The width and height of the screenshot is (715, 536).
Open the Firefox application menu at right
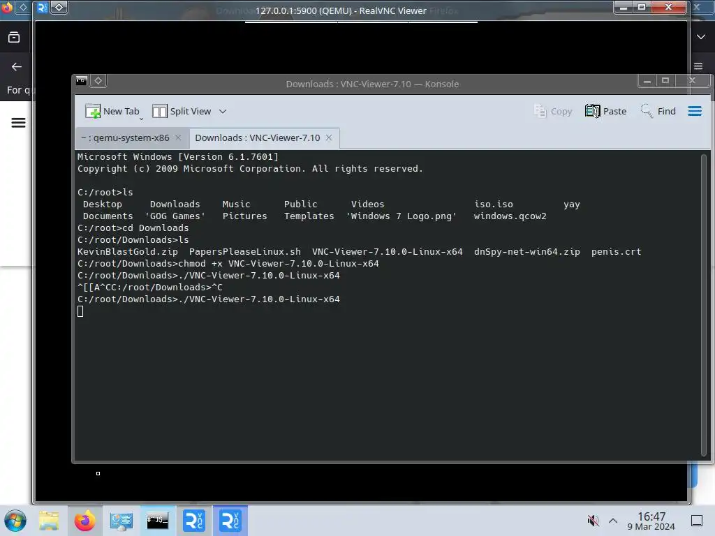(698, 66)
